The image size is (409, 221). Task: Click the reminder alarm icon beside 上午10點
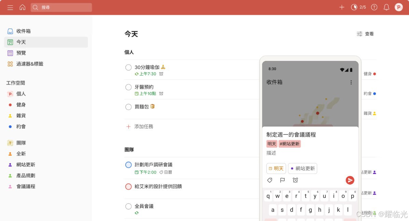point(161,93)
